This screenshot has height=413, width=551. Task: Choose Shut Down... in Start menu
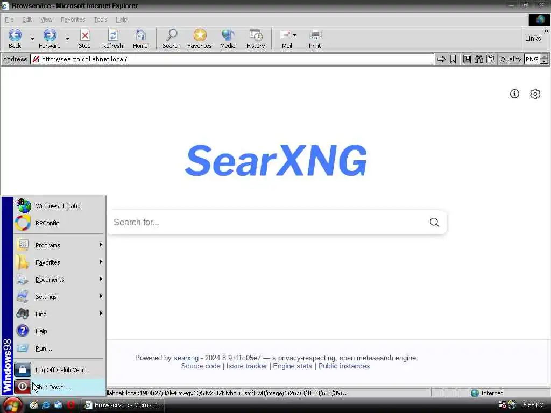click(59, 387)
